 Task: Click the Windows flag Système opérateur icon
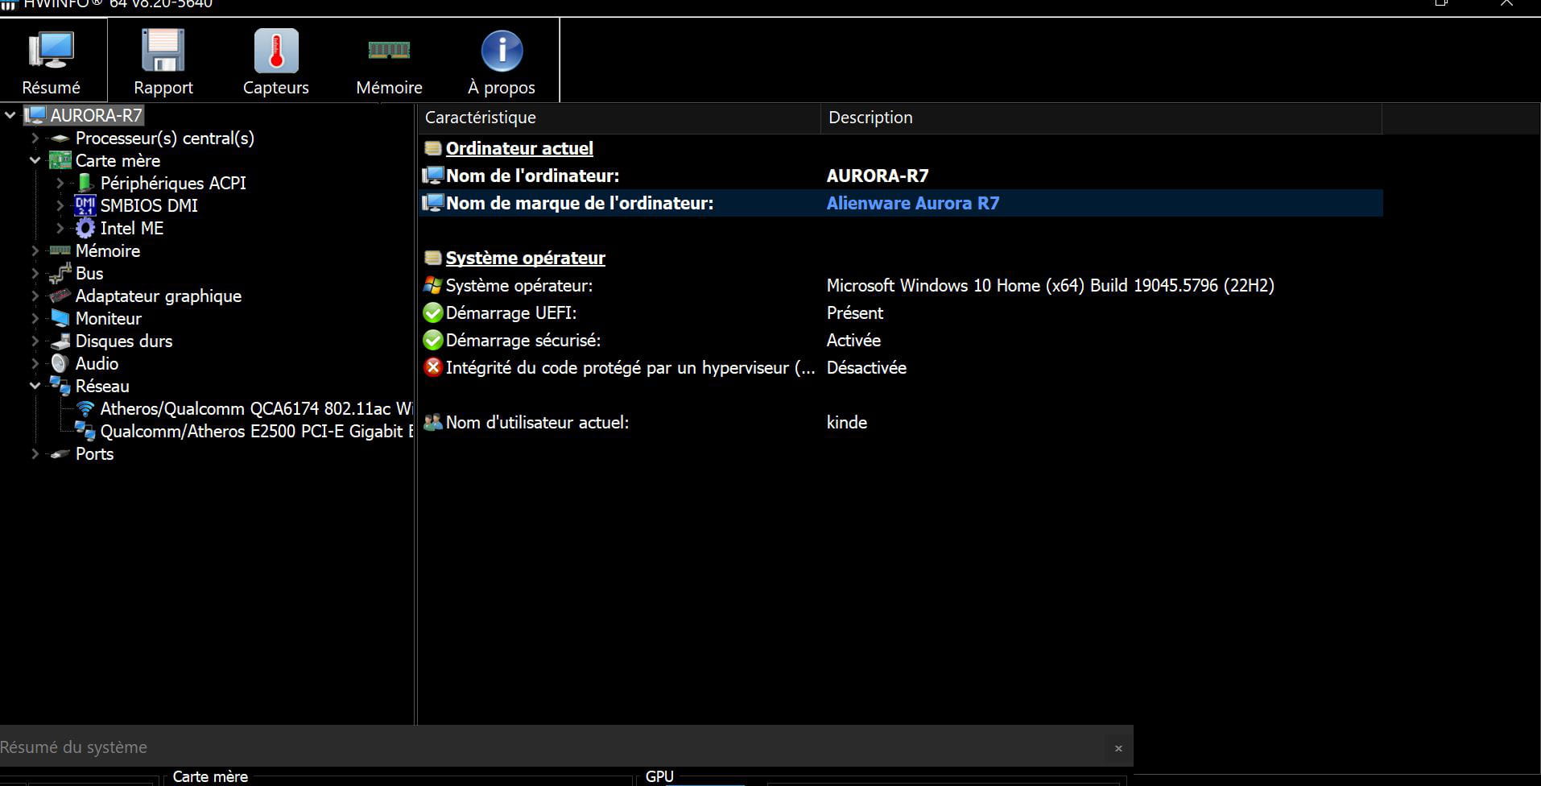coord(433,285)
